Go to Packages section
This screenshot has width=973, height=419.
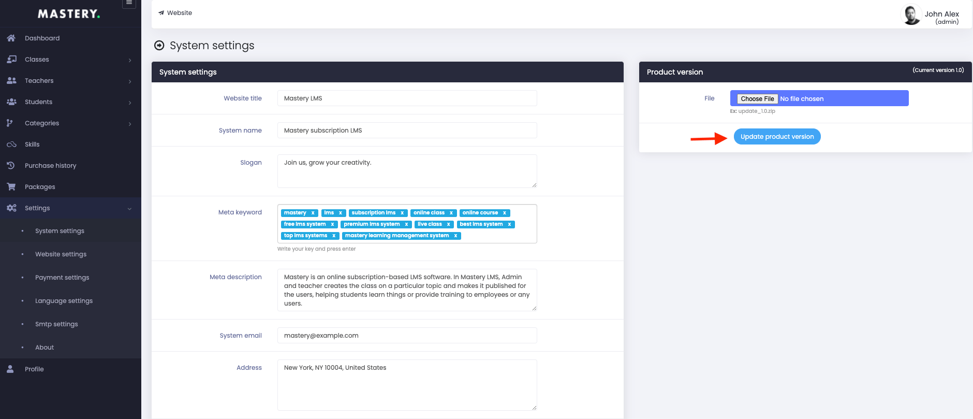(x=70, y=186)
